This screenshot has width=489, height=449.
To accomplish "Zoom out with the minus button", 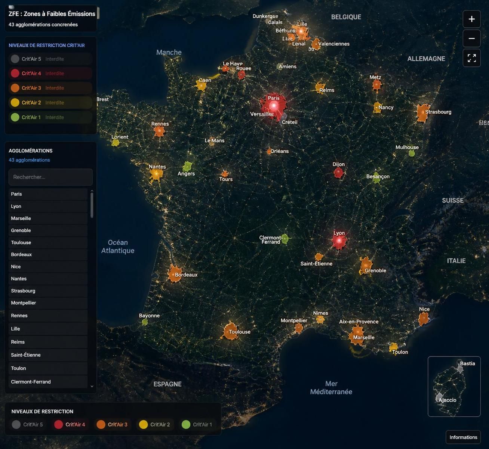I will (471, 38).
